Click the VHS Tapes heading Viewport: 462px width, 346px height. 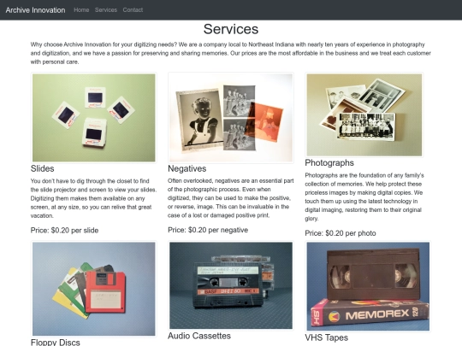click(x=327, y=337)
